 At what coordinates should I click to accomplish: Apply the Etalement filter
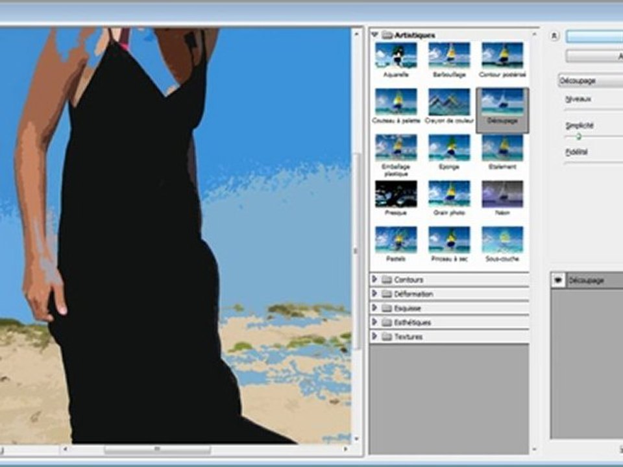(502, 148)
